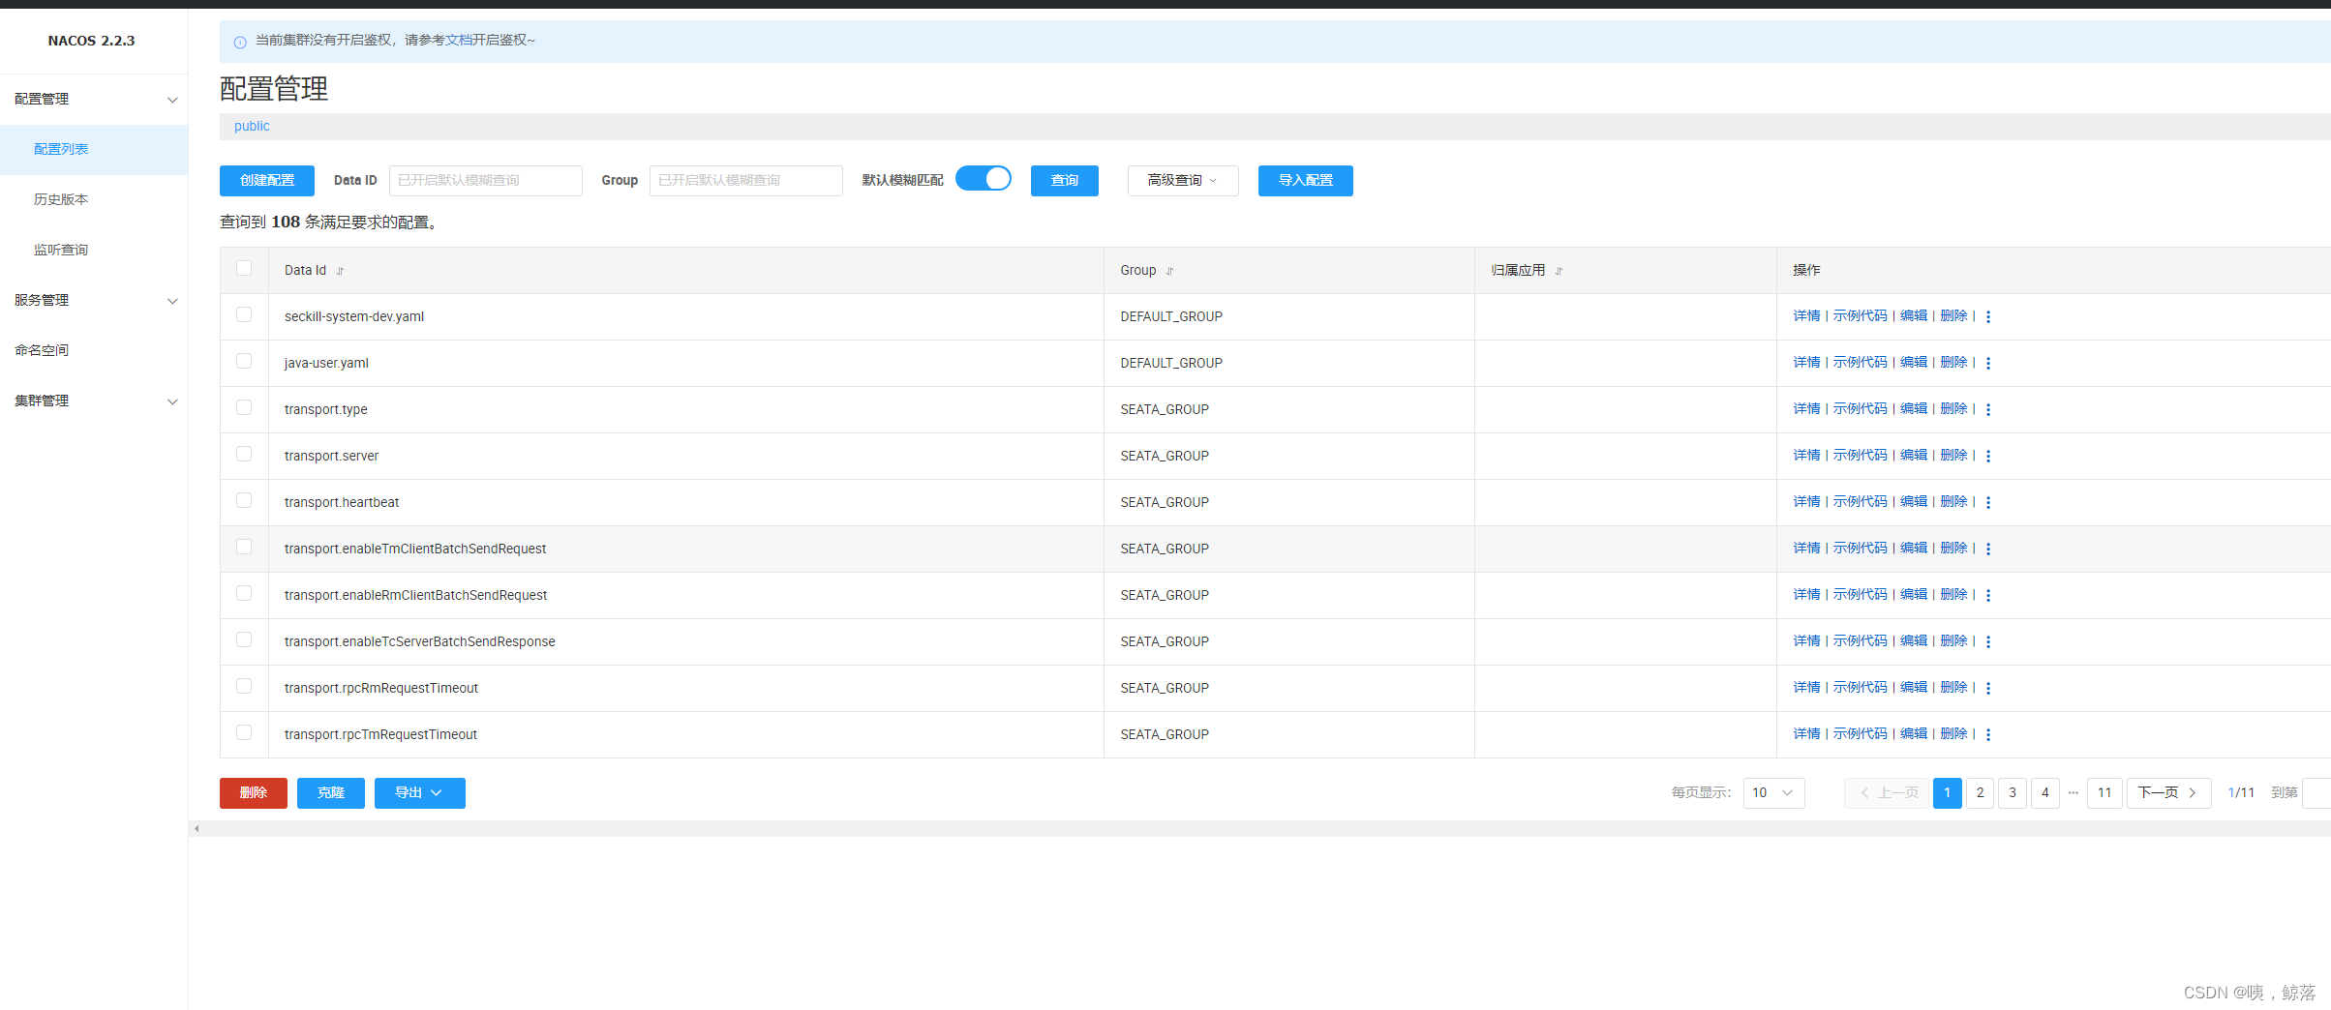Click the 创建配置 button
The image size is (2331, 1010).
click(x=267, y=180)
